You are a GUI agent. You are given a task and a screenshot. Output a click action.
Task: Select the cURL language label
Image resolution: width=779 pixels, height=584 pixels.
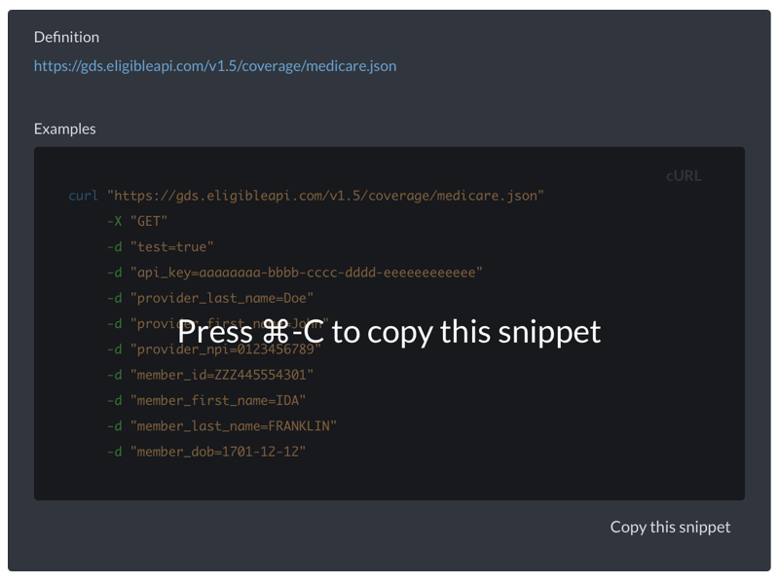pyautogui.click(x=683, y=176)
